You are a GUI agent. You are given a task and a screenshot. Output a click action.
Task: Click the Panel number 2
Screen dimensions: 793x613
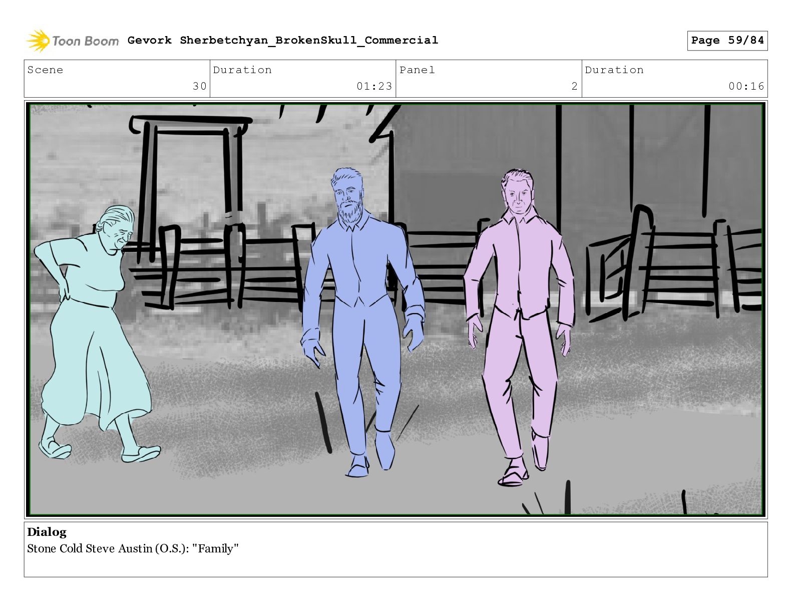pyautogui.click(x=574, y=86)
